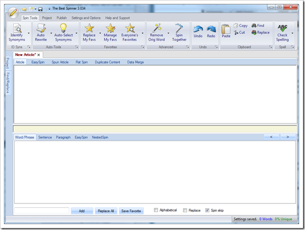Screen dimensions: 305x230
Task: Open the Settings and Options ribbon tab
Action: [86, 18]
